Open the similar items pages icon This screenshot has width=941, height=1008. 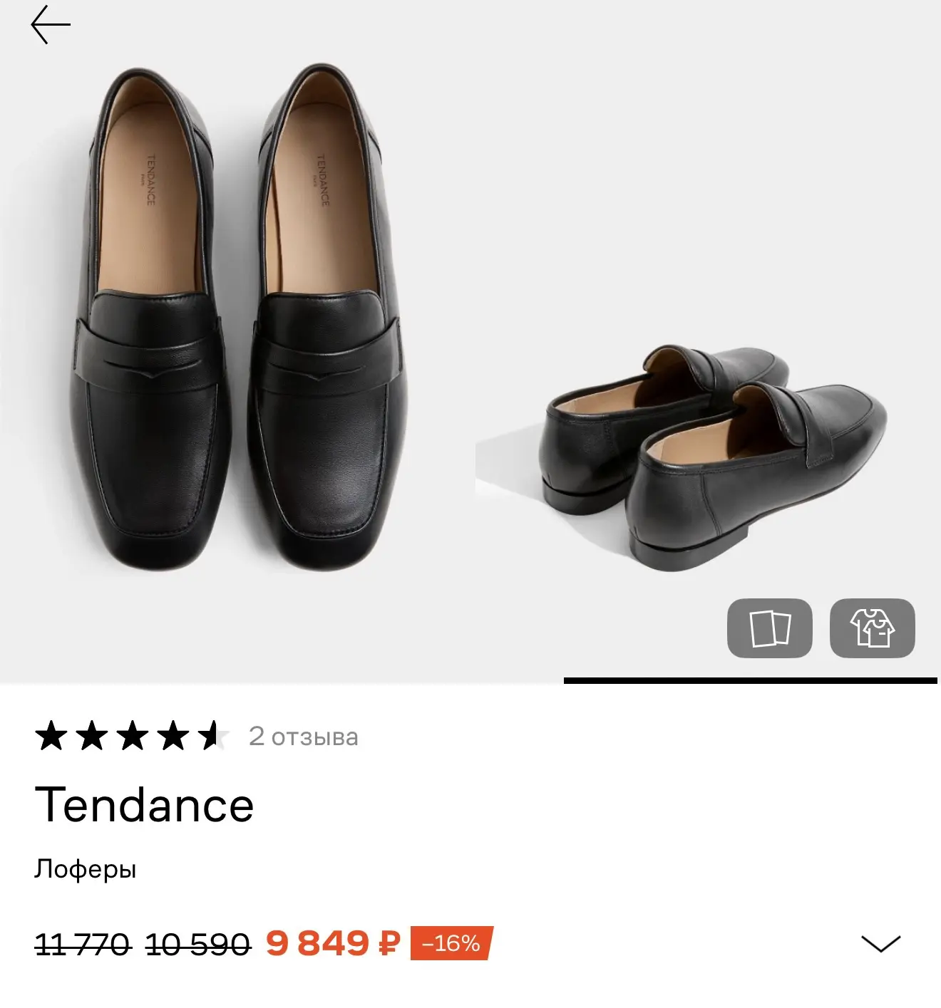(769, 628)
